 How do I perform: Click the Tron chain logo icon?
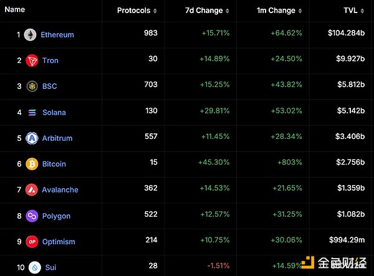coord(32,60)
